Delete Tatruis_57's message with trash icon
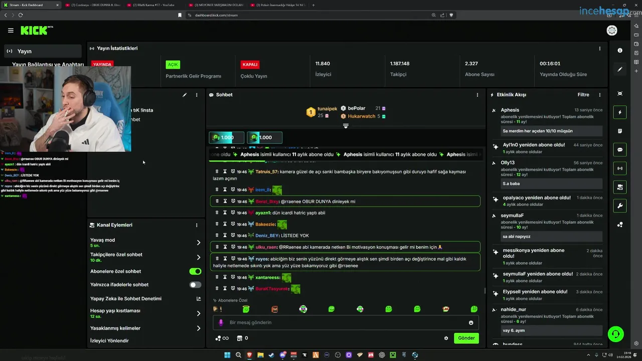Viewport: 642px width, 361px height. click(x=217, y=171)
